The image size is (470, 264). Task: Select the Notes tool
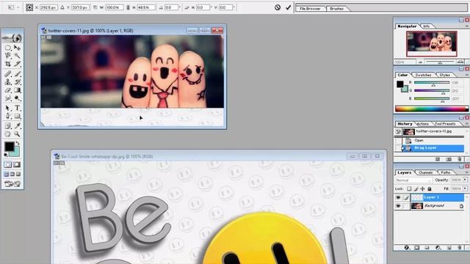(x=8, y=126)
